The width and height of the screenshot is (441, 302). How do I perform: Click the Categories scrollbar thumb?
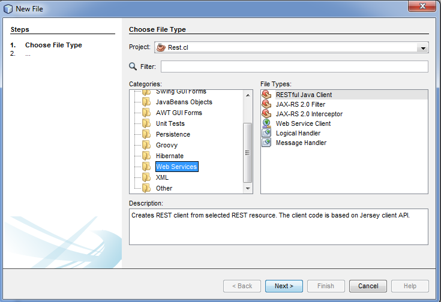point(247,153)
